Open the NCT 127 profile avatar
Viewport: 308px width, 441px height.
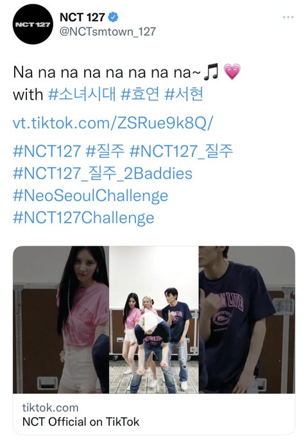[x=33, y=24]
